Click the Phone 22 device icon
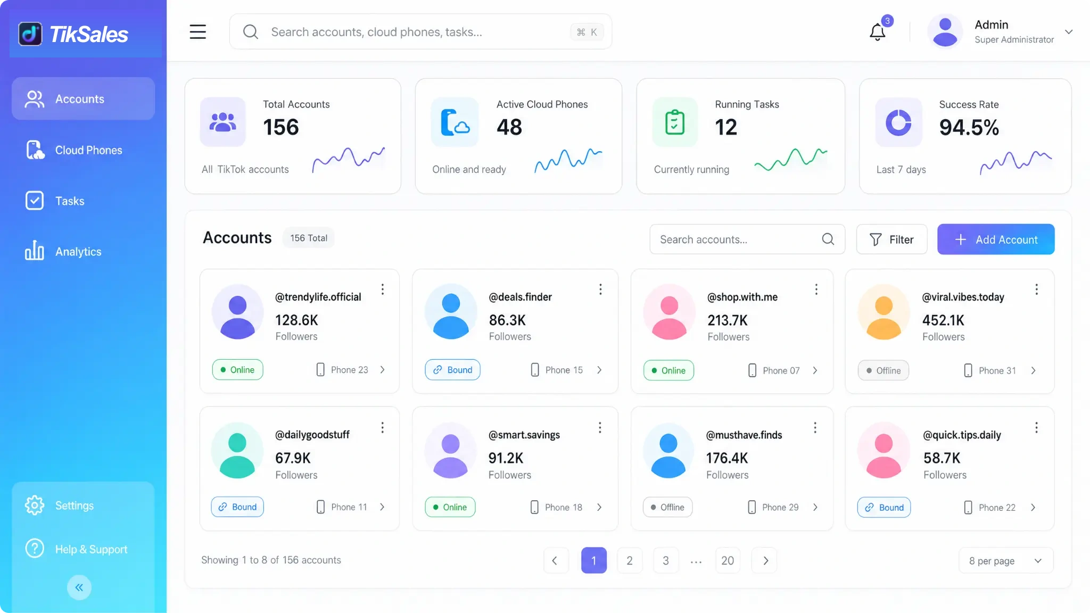The height and width of the screenshot is (613, 1090). click(x=968, y=508)
